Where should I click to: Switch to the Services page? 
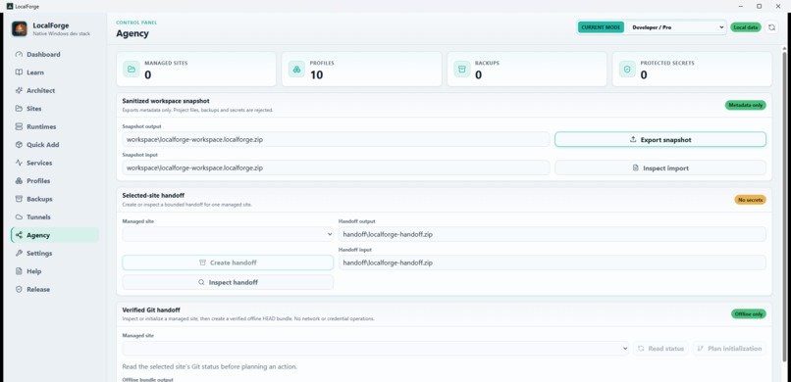pos(55,163)
